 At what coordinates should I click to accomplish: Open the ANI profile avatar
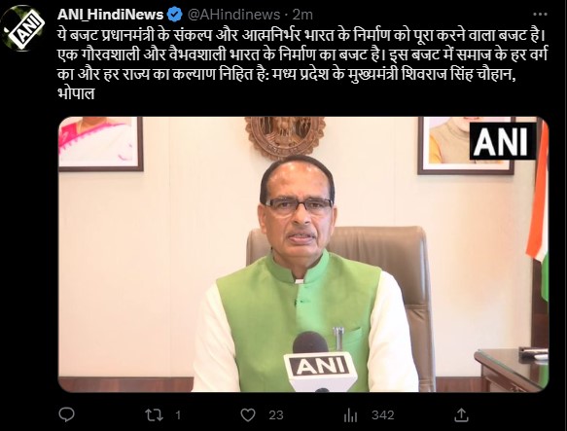23,28
